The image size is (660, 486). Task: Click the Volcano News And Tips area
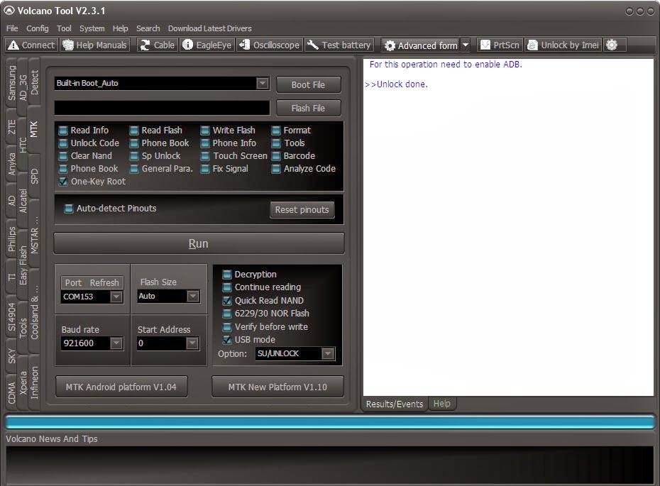click(x=329, y=465)
